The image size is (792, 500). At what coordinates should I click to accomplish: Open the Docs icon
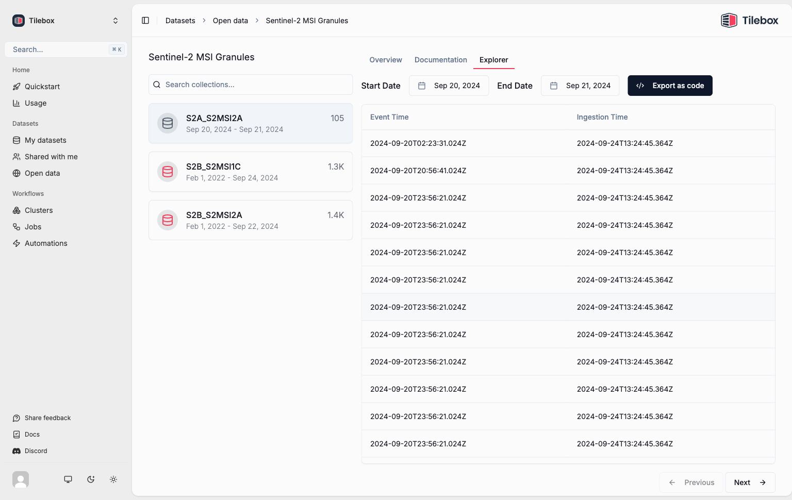(x=16, y=435)
